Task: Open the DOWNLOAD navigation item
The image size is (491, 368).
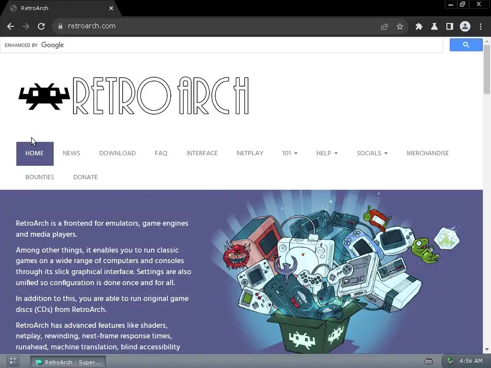Action: (117, 153)
